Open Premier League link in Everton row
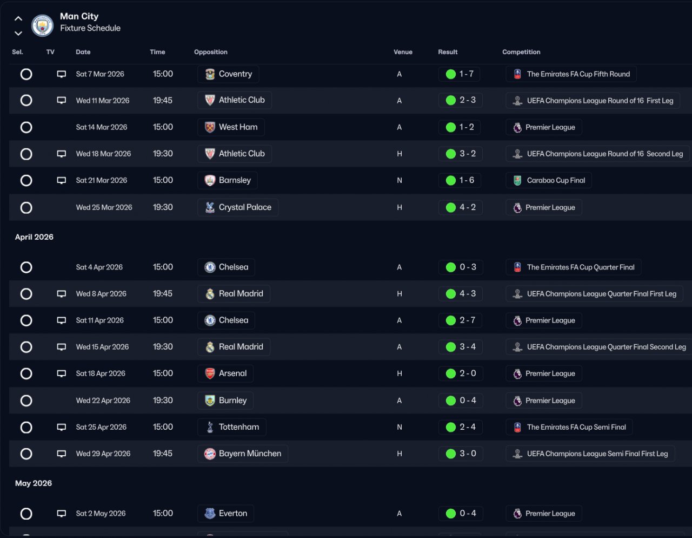The width and height of the screenshot is (692, 538). pyautogui.click(x=544, y=514)
